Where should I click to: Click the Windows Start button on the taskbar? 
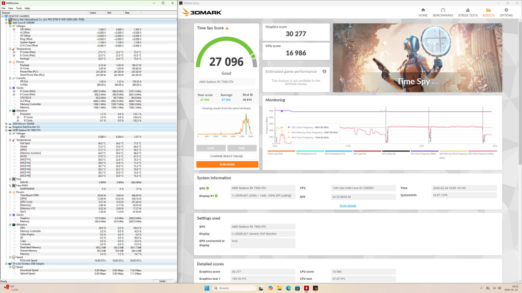207,288
